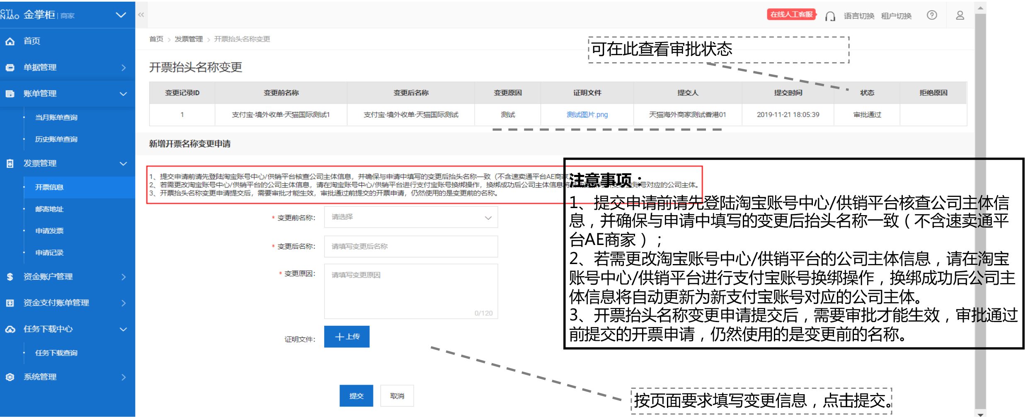
Task: Click the 资金支付账单管理 icon
Action: (10, 303)
